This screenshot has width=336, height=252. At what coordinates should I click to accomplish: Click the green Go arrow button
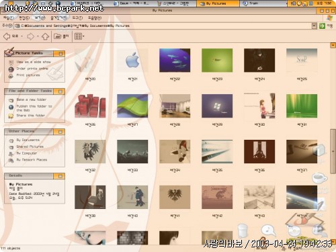(322, 26)
